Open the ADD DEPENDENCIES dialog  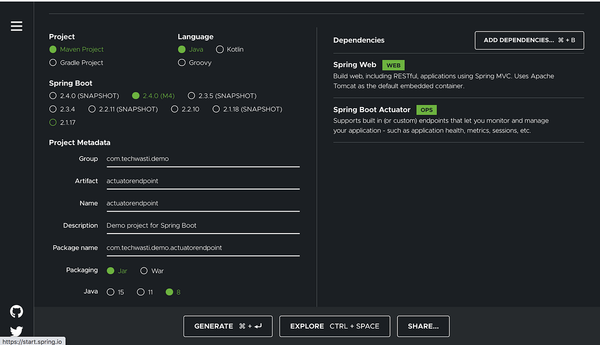coord(529,40)
